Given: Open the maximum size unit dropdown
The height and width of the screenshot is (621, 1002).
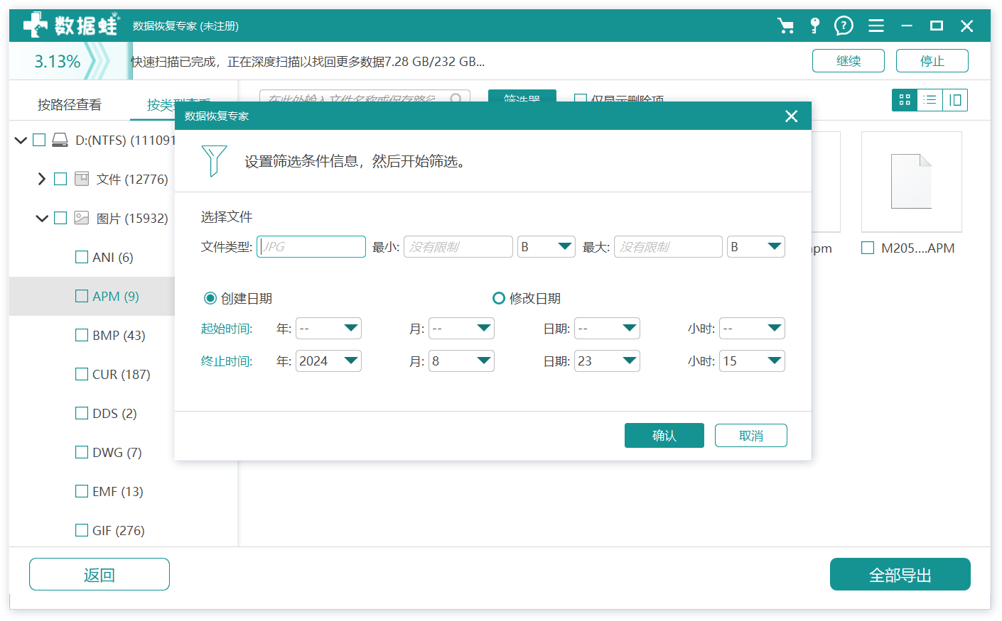Looking at the screenshot, I should [x=756, y=247].
